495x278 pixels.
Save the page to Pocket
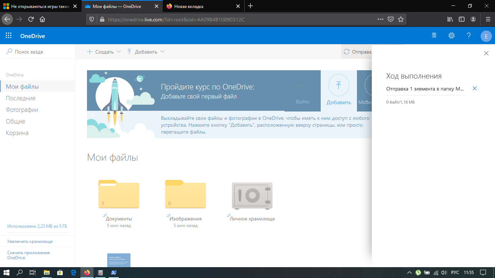click(x=391, y=19)
